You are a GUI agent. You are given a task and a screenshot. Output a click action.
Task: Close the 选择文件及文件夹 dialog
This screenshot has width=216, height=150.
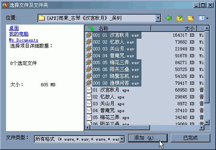click(210, 5)
